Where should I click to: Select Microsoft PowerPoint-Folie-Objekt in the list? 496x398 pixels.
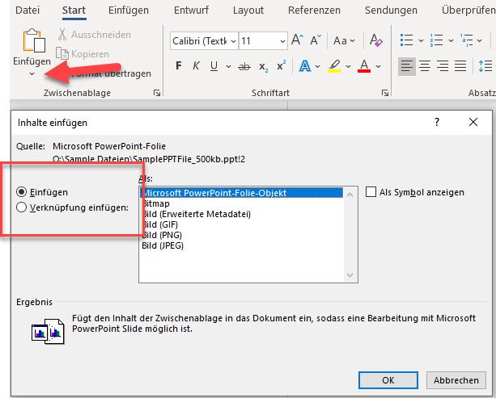coord(241,193)
